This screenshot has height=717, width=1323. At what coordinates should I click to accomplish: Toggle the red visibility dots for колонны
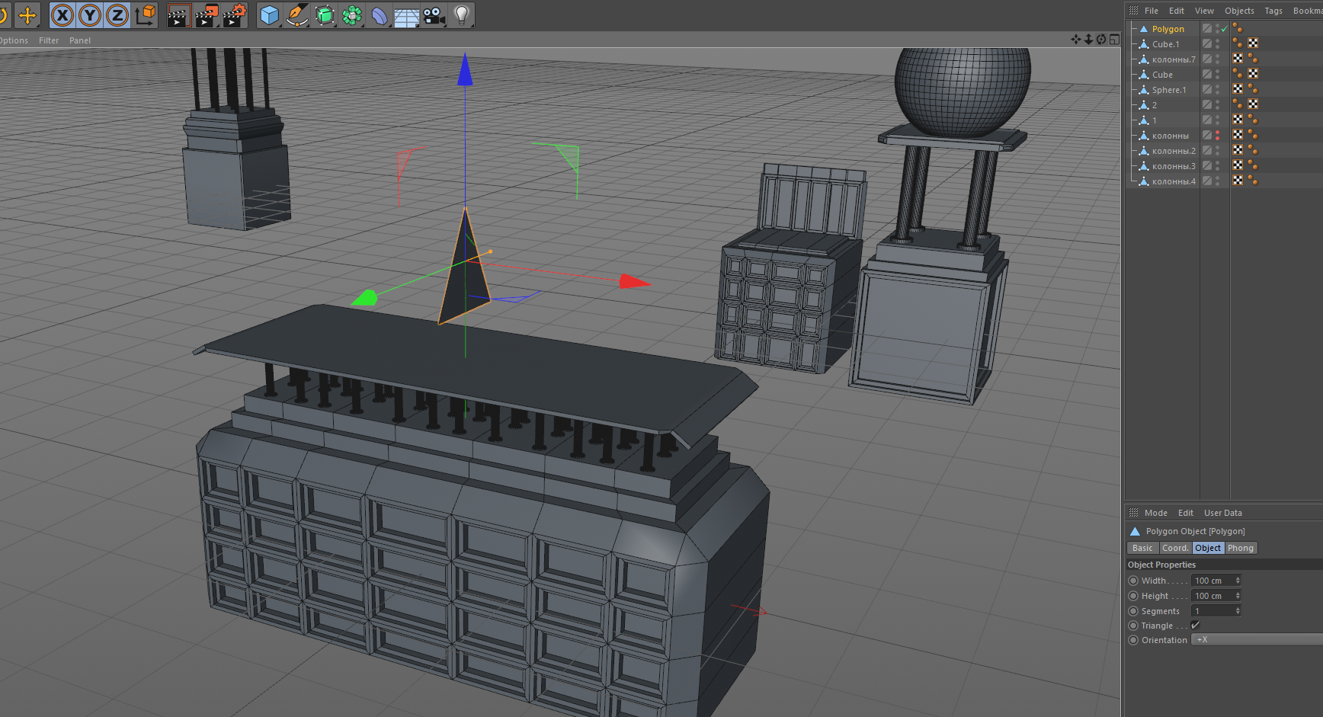pos(1218,136)
